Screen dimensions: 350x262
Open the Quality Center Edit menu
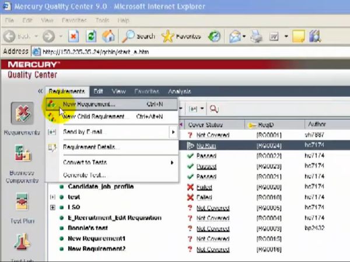tap(98, 91)
